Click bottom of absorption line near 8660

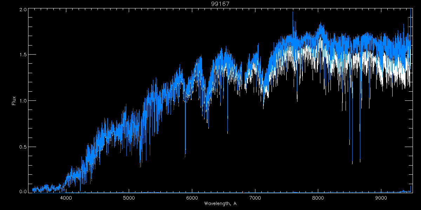[360, 161]
